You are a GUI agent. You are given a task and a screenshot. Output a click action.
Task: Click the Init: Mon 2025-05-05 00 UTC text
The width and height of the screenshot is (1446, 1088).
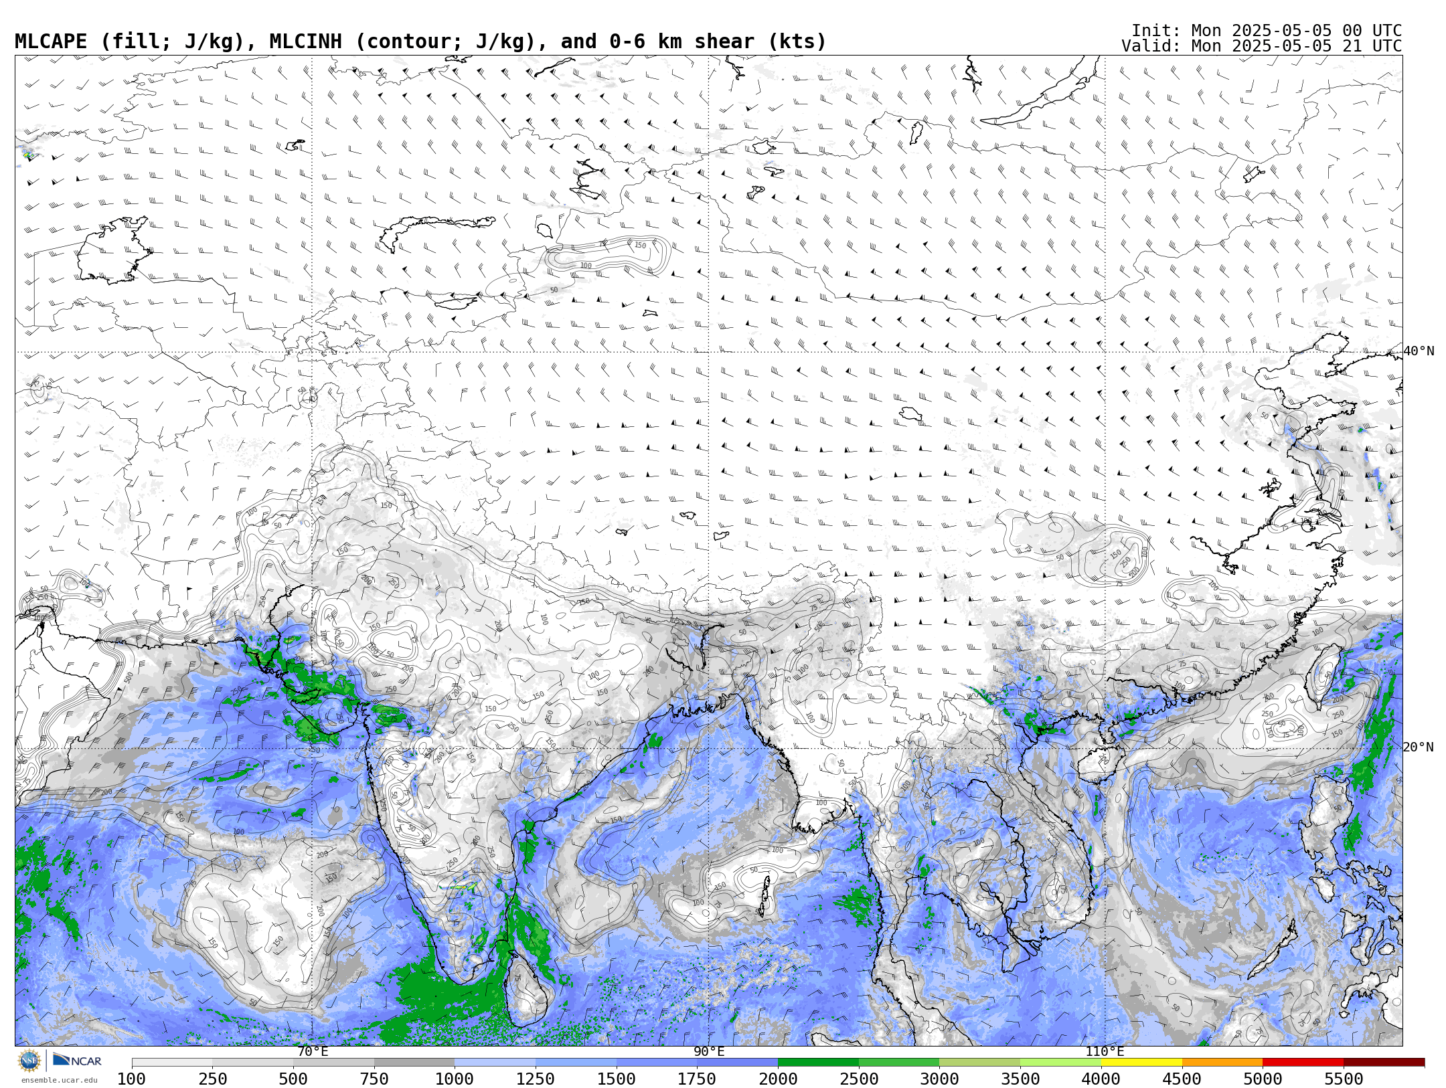(1267, 31)
